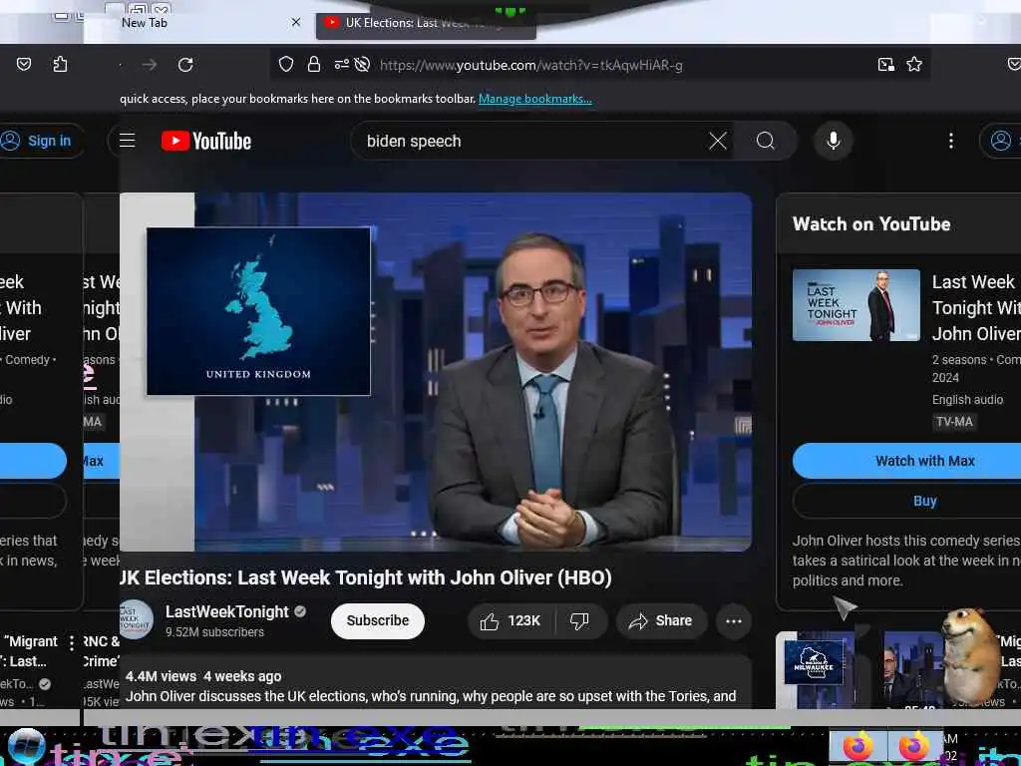Open the YouTube hamburger guide menu
The width and height of the screenshot is (1021, 766).
(x=127, y=141)
